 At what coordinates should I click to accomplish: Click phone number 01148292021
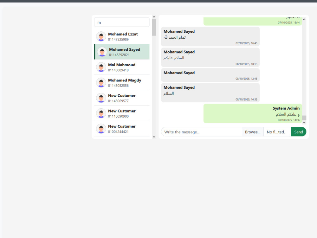119,55
